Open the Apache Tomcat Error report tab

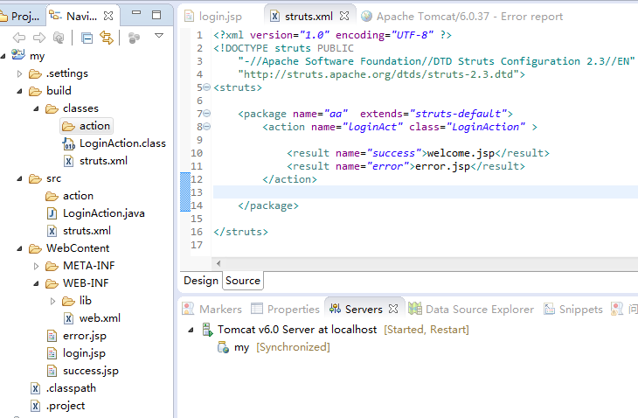[462, 17]
